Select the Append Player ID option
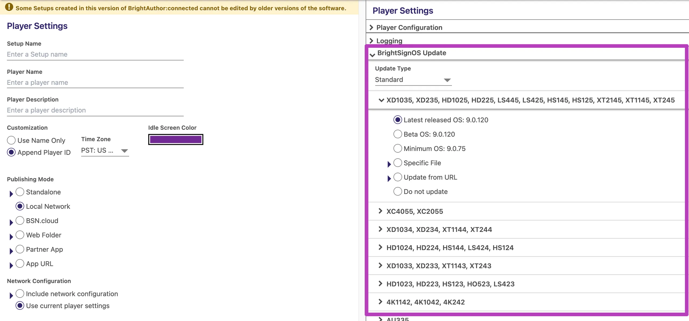689x321 pixels. point(11,152)
